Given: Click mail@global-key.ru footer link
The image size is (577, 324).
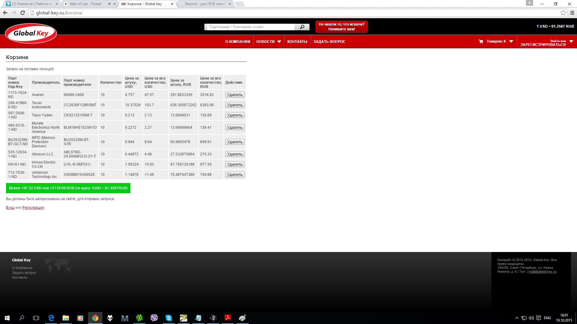Looking at the screenshot, I should pos(542,272).
